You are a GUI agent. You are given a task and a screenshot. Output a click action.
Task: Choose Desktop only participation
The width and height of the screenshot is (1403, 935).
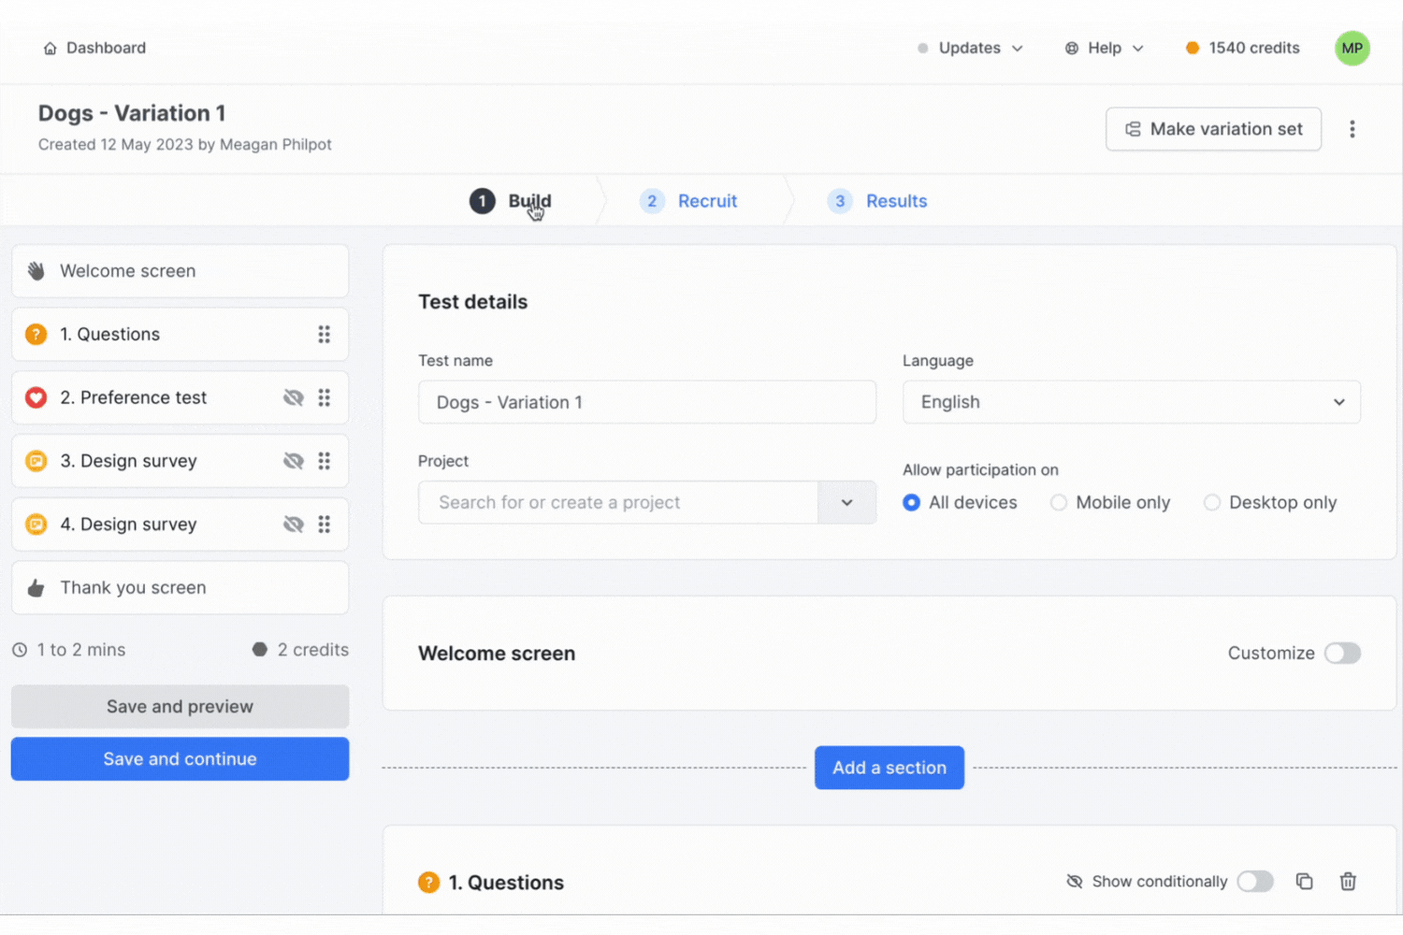tap(1212, 503)
